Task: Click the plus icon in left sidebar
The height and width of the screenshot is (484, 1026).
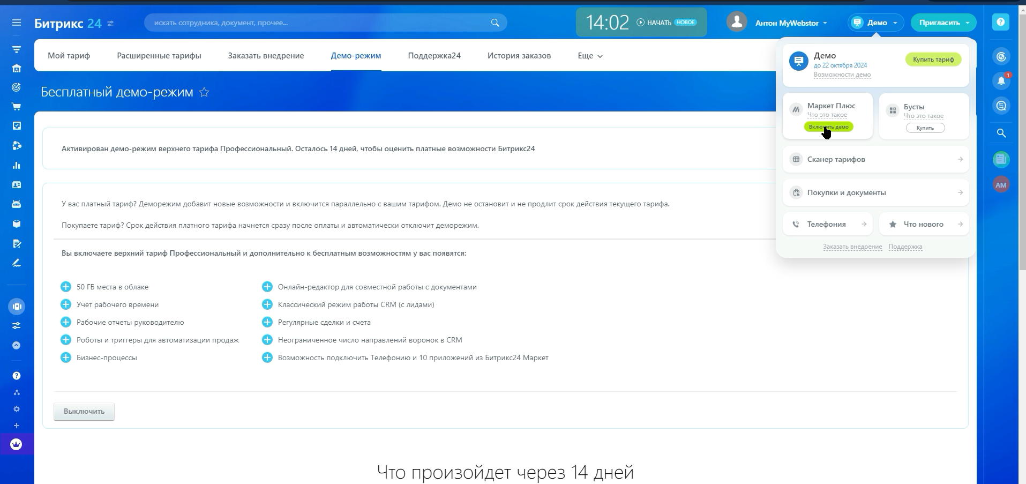Action: coord(17,426)
